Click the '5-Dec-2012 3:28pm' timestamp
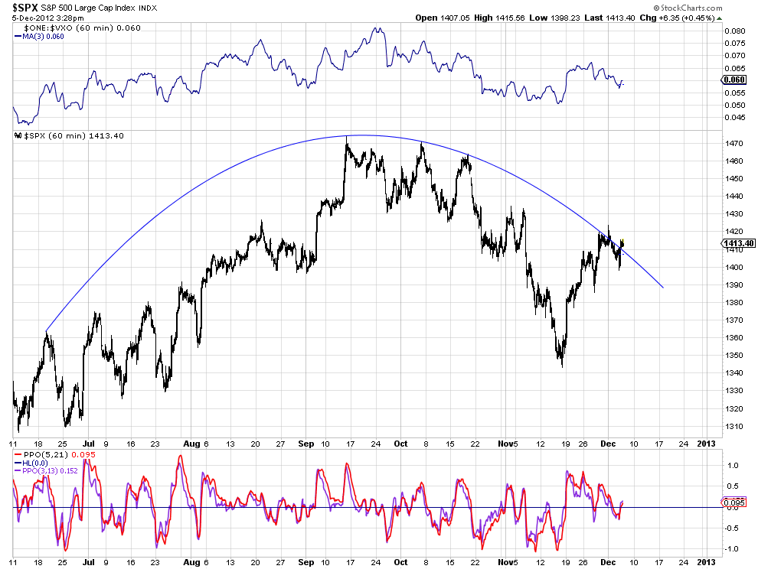Viewport: 758px width, 569px height. point(48,18)
